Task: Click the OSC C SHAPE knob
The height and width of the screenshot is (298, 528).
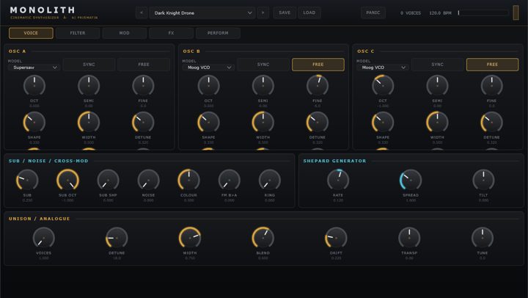Action: point(383,123)
